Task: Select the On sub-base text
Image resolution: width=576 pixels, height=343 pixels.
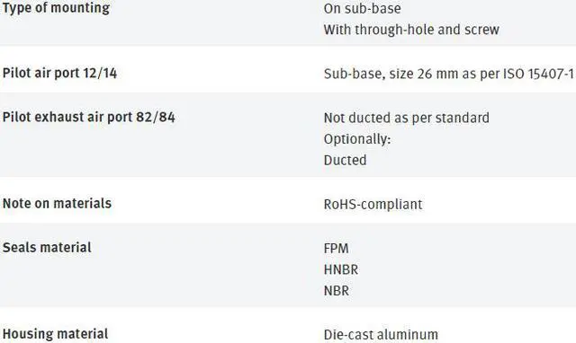Action: coord(362,8)
